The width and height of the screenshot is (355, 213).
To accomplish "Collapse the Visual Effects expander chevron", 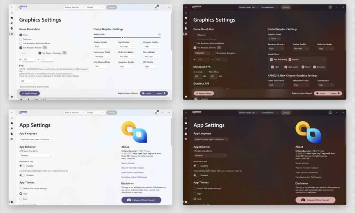I will [324, 60].
